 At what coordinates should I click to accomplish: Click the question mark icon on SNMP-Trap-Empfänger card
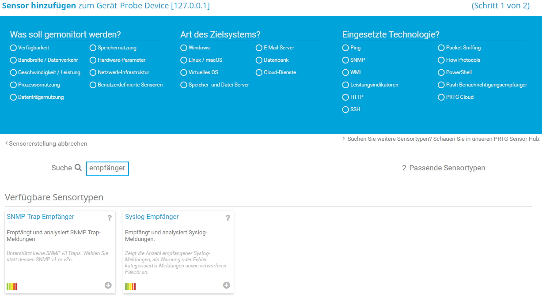pos(109,218)
